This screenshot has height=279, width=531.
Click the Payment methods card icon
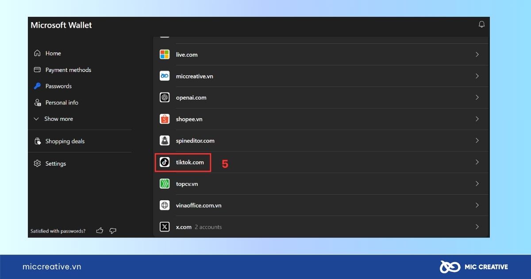point(37,70)
